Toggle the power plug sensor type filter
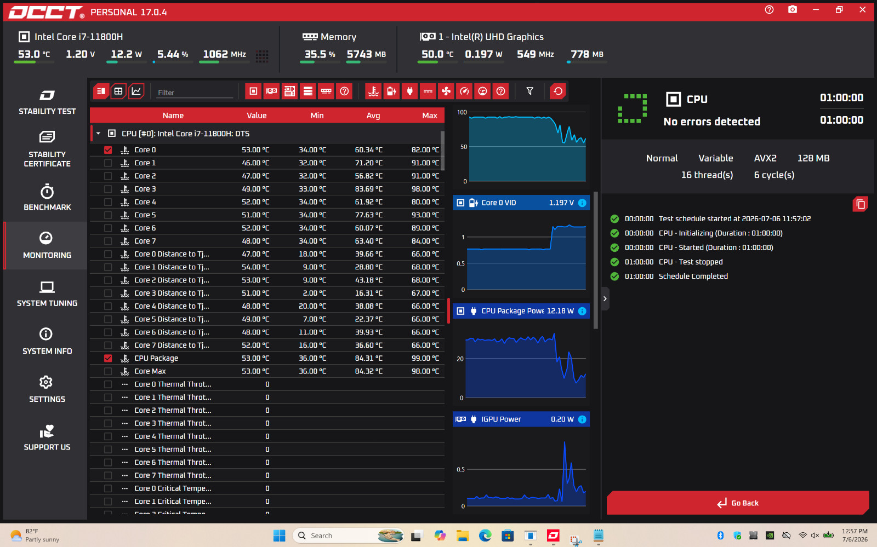The image size is (877, 547). [409, 91]
